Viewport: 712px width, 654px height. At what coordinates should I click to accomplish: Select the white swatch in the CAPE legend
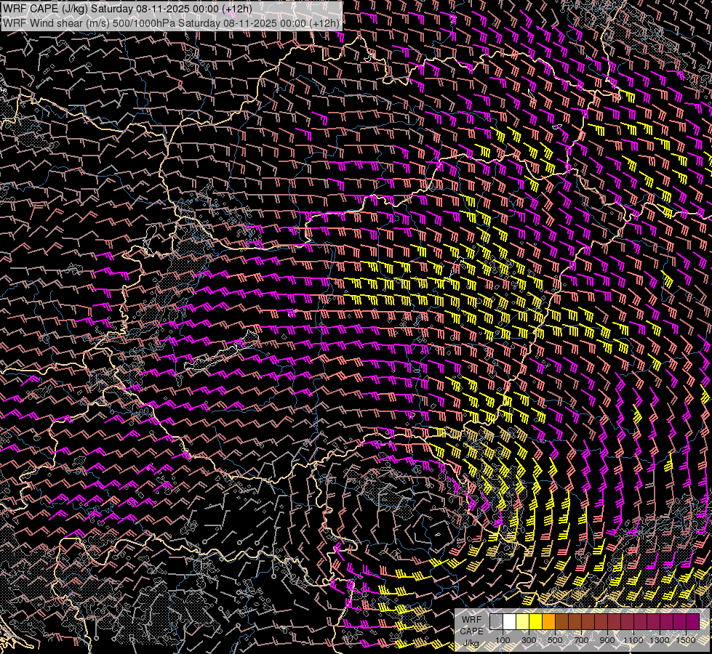509,622
